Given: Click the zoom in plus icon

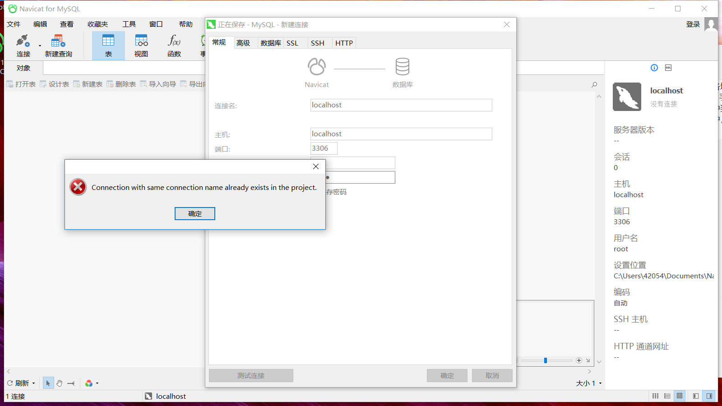Looking at the screenshot, I should coord(579,360).
